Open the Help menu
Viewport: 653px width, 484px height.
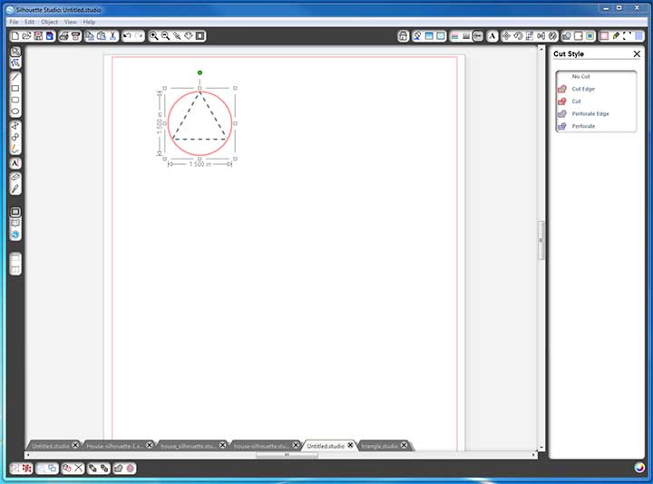point(89,22)
